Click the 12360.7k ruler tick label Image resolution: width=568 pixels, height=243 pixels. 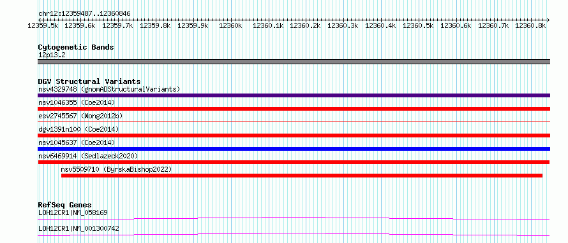point(493,25)
